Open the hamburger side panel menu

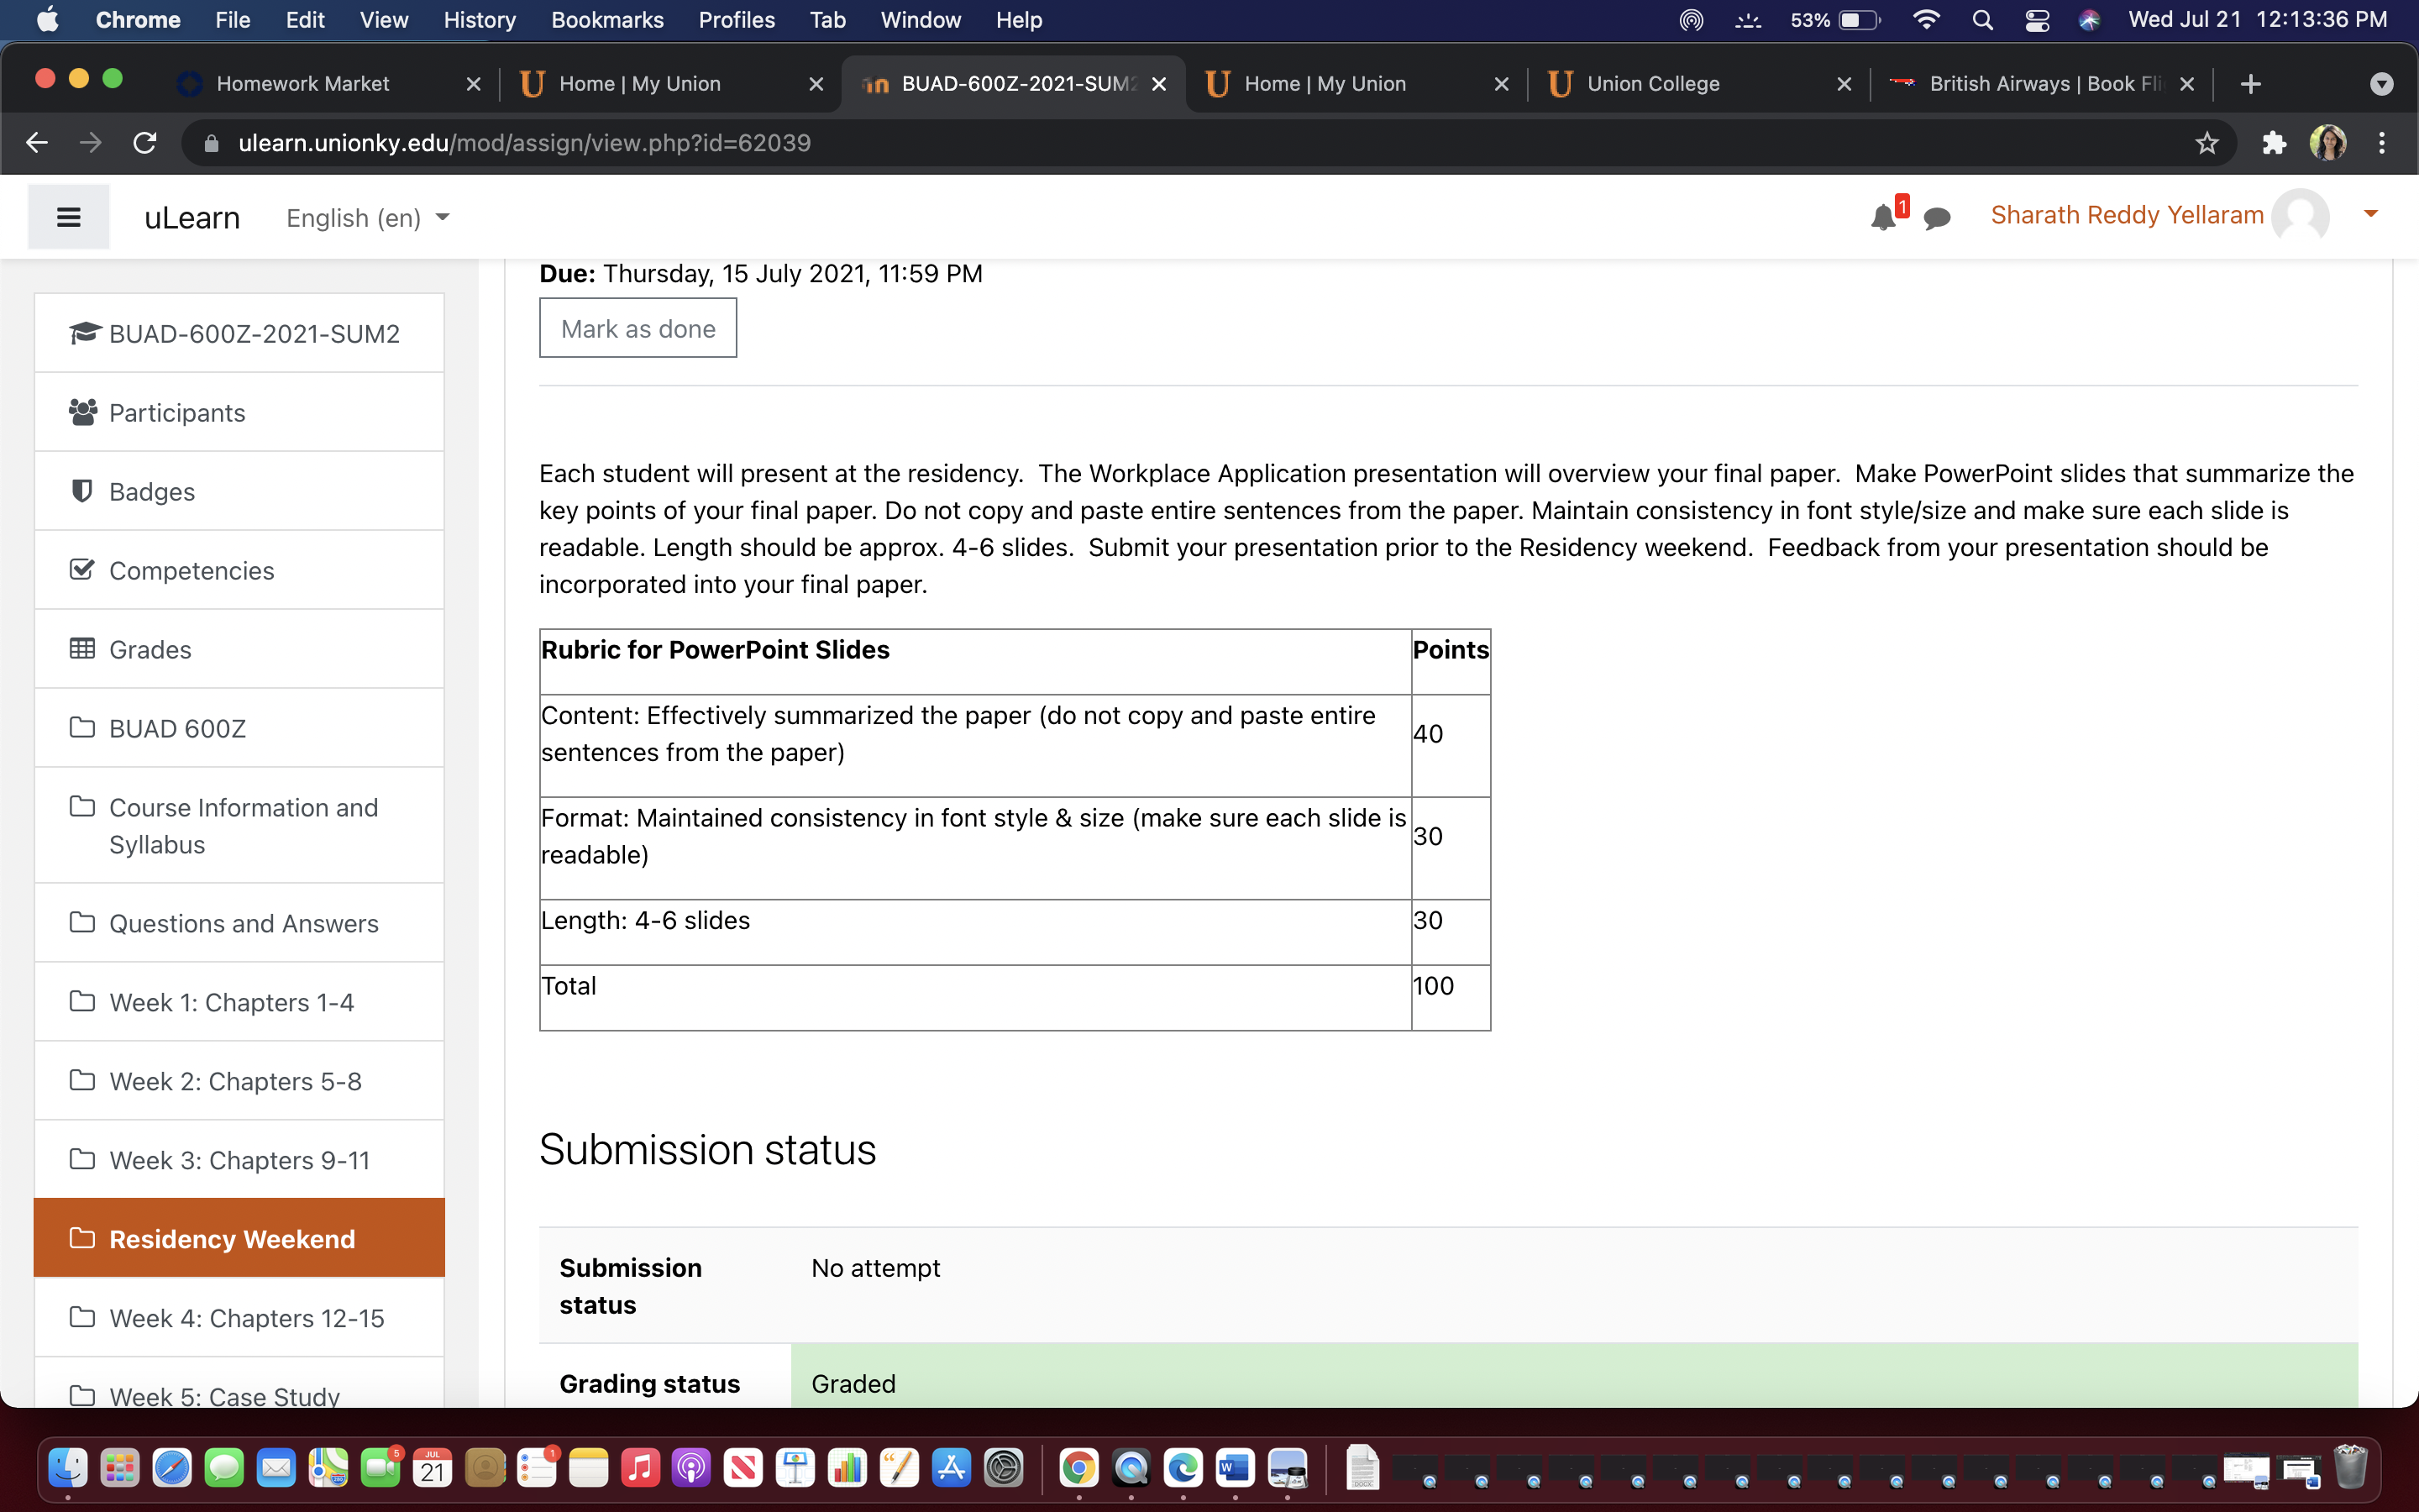[68, 217]
